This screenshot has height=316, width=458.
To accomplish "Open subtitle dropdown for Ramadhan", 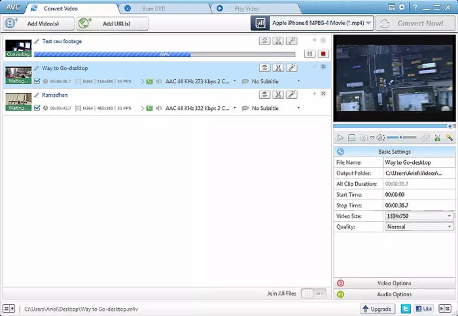I will [298, 108].
